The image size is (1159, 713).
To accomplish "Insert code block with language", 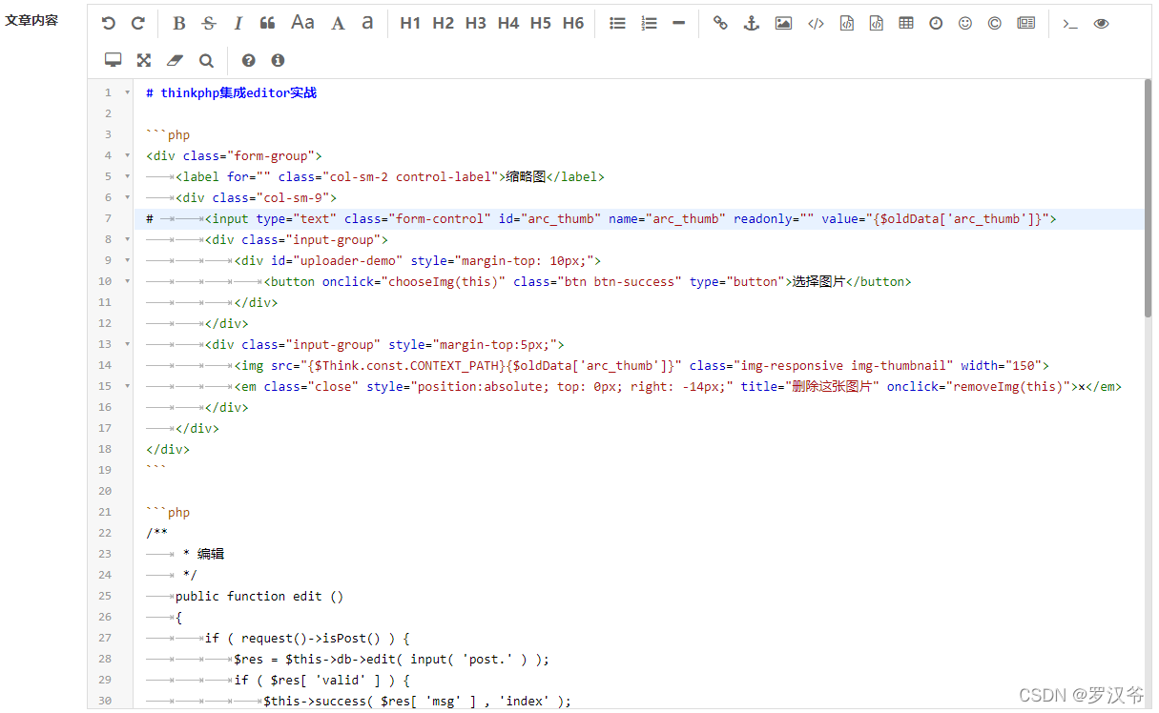I will [876, 23].
